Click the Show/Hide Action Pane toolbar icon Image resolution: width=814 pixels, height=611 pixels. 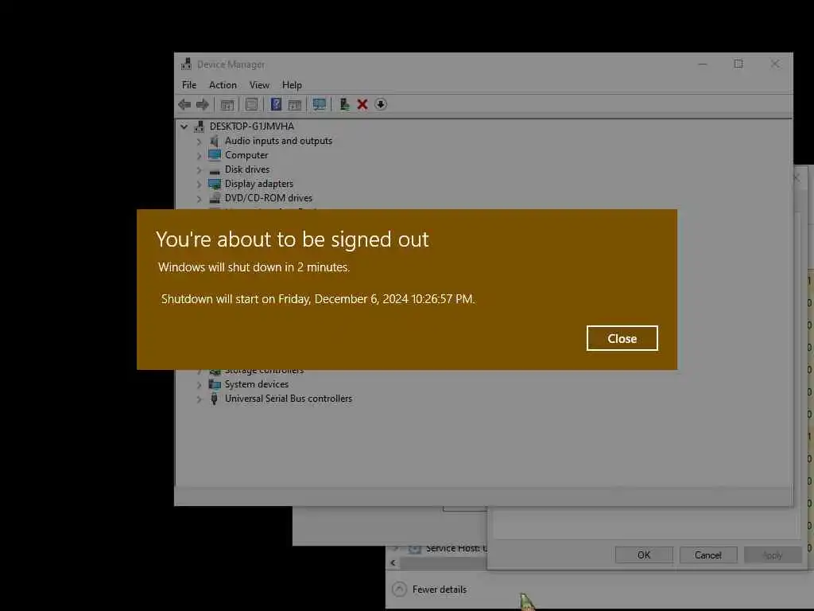click(x=295, y=104)
